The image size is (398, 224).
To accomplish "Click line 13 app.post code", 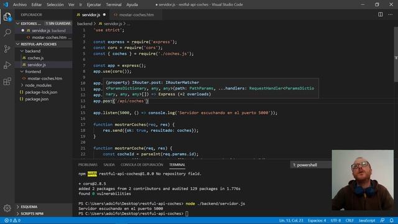I will pyautogui.click(x=121, y=101).
